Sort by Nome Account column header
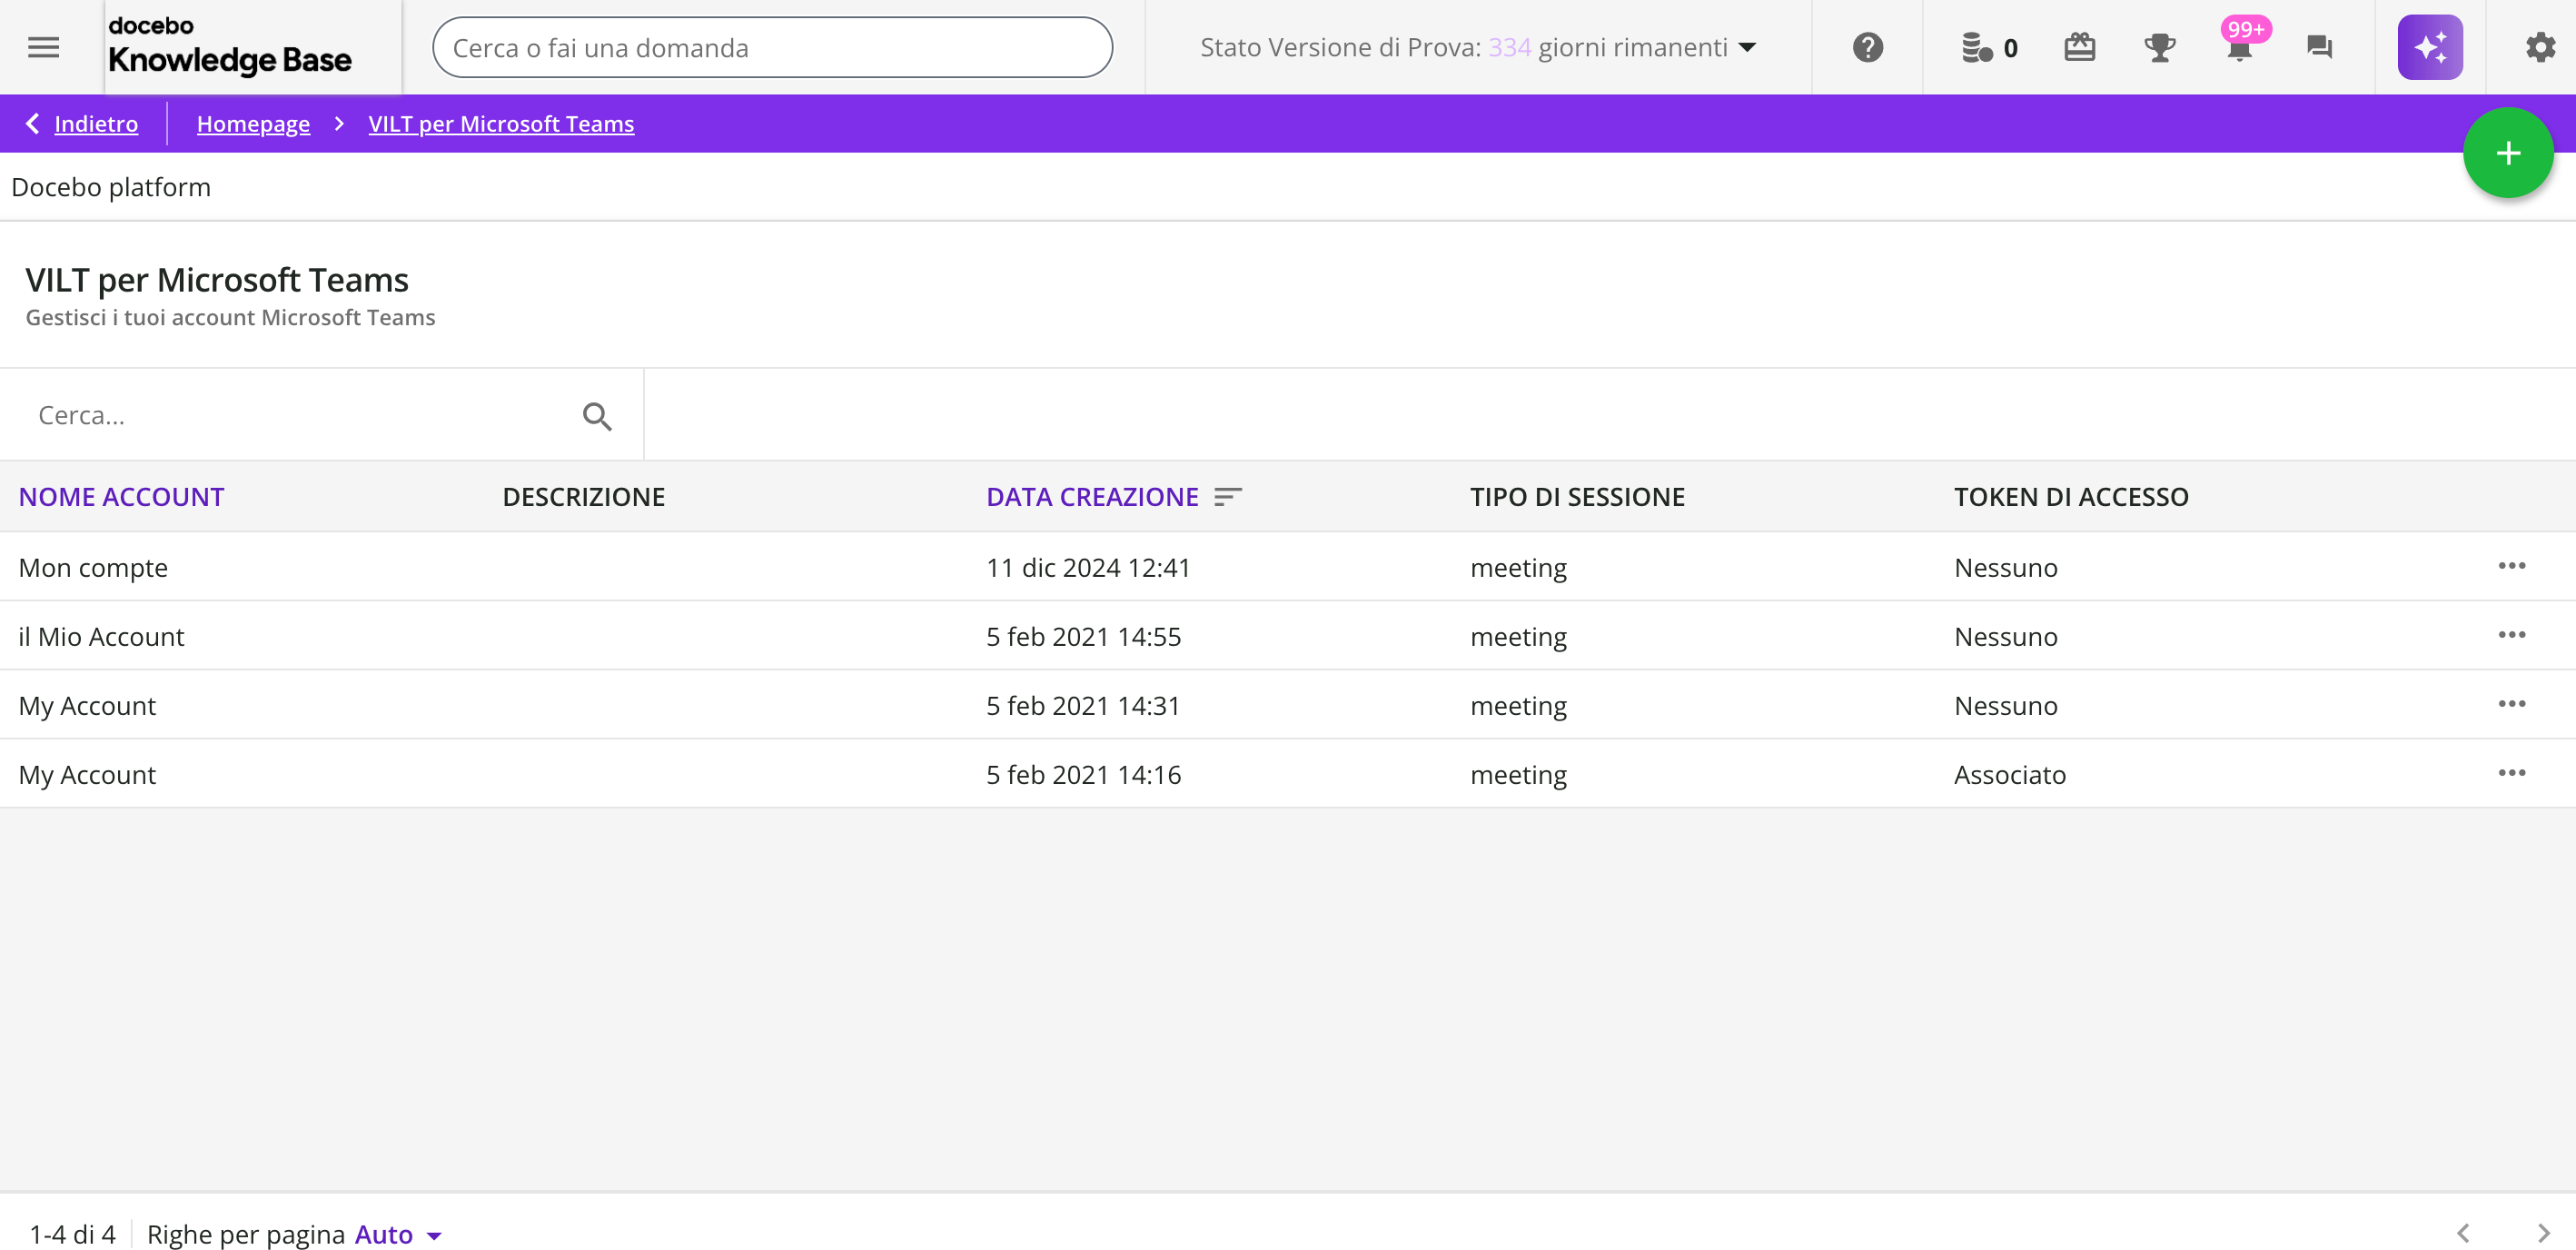The image size is (2576, 1250). pos(121,497)
